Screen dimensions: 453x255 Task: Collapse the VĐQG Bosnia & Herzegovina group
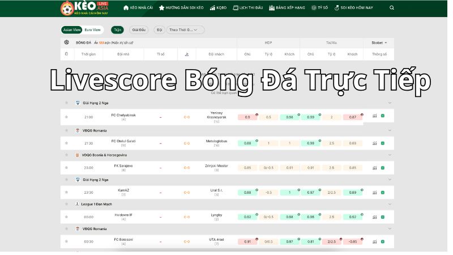tap(390, 155)
